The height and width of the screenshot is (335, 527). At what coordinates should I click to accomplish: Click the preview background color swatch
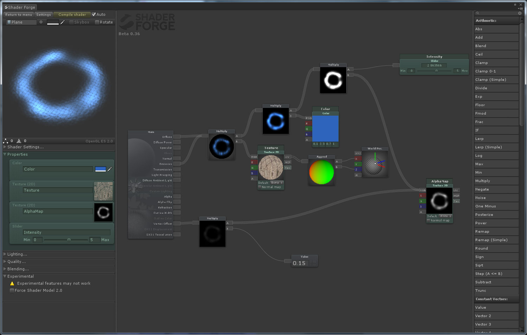(53, 22)
